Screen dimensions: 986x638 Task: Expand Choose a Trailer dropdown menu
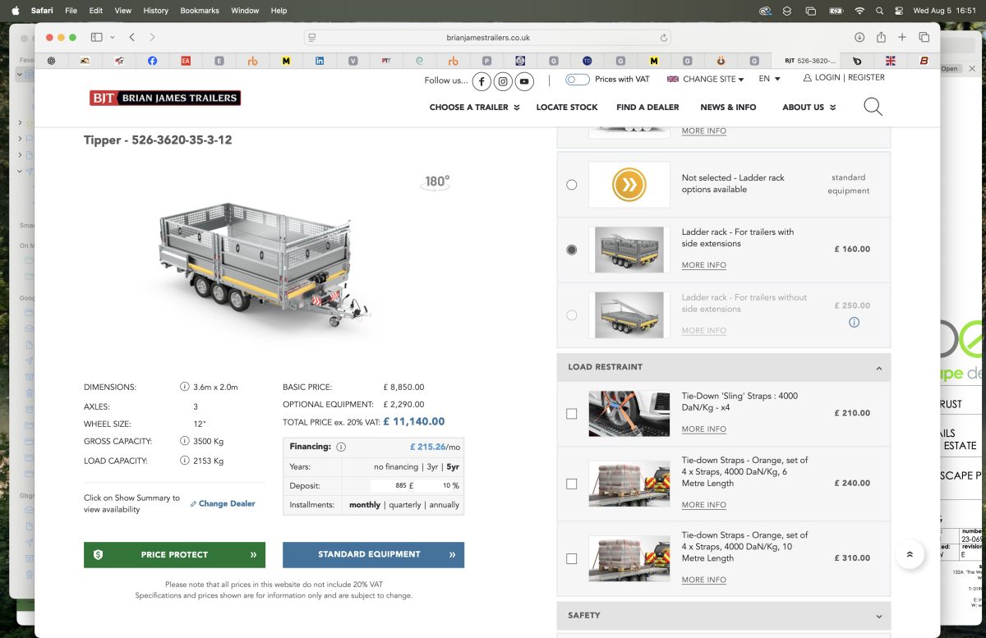pyautogui.click(x=474, y=107)
